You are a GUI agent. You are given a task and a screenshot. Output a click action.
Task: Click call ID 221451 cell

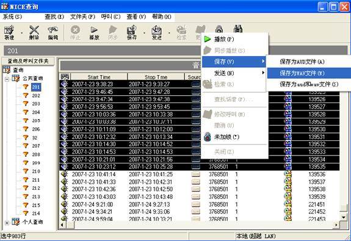[x=317, y=204]
